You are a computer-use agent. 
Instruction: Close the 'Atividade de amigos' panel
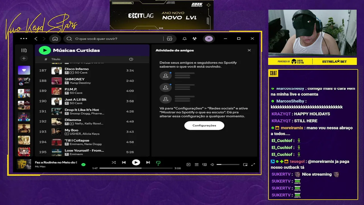(x=249, y=50)
